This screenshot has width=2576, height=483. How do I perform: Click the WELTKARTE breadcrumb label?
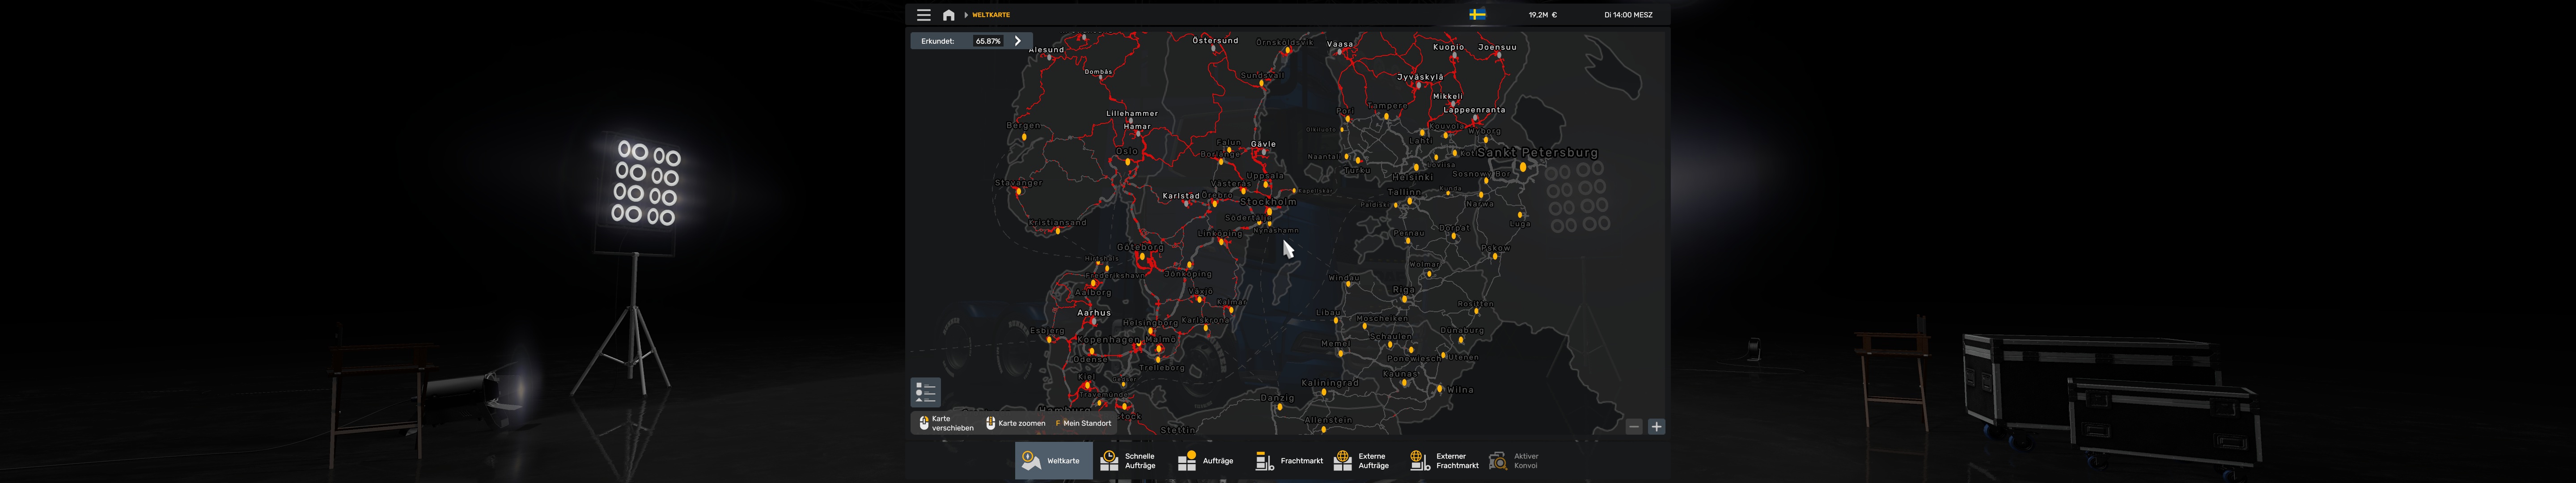(991, 15)
